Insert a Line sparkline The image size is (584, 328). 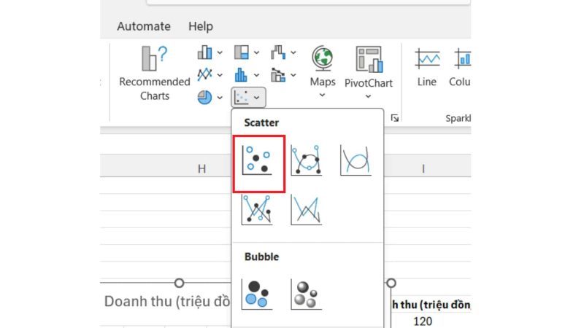[427, 67]
